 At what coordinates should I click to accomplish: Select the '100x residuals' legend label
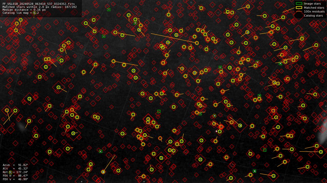[314, 11]
